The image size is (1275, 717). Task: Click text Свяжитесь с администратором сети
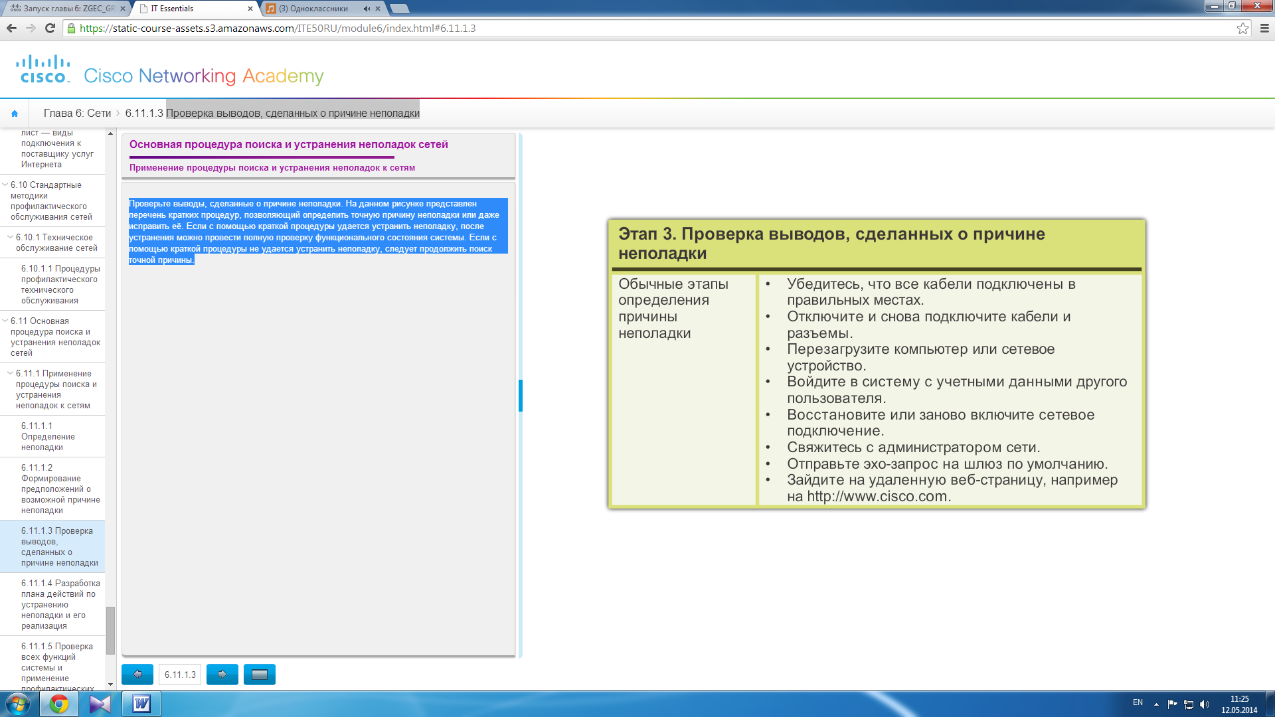[x=913, y=447]
